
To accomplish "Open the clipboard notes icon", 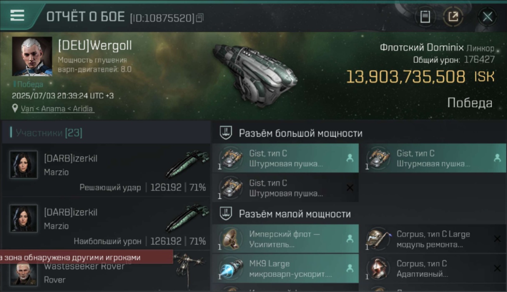I will [425, 17].
